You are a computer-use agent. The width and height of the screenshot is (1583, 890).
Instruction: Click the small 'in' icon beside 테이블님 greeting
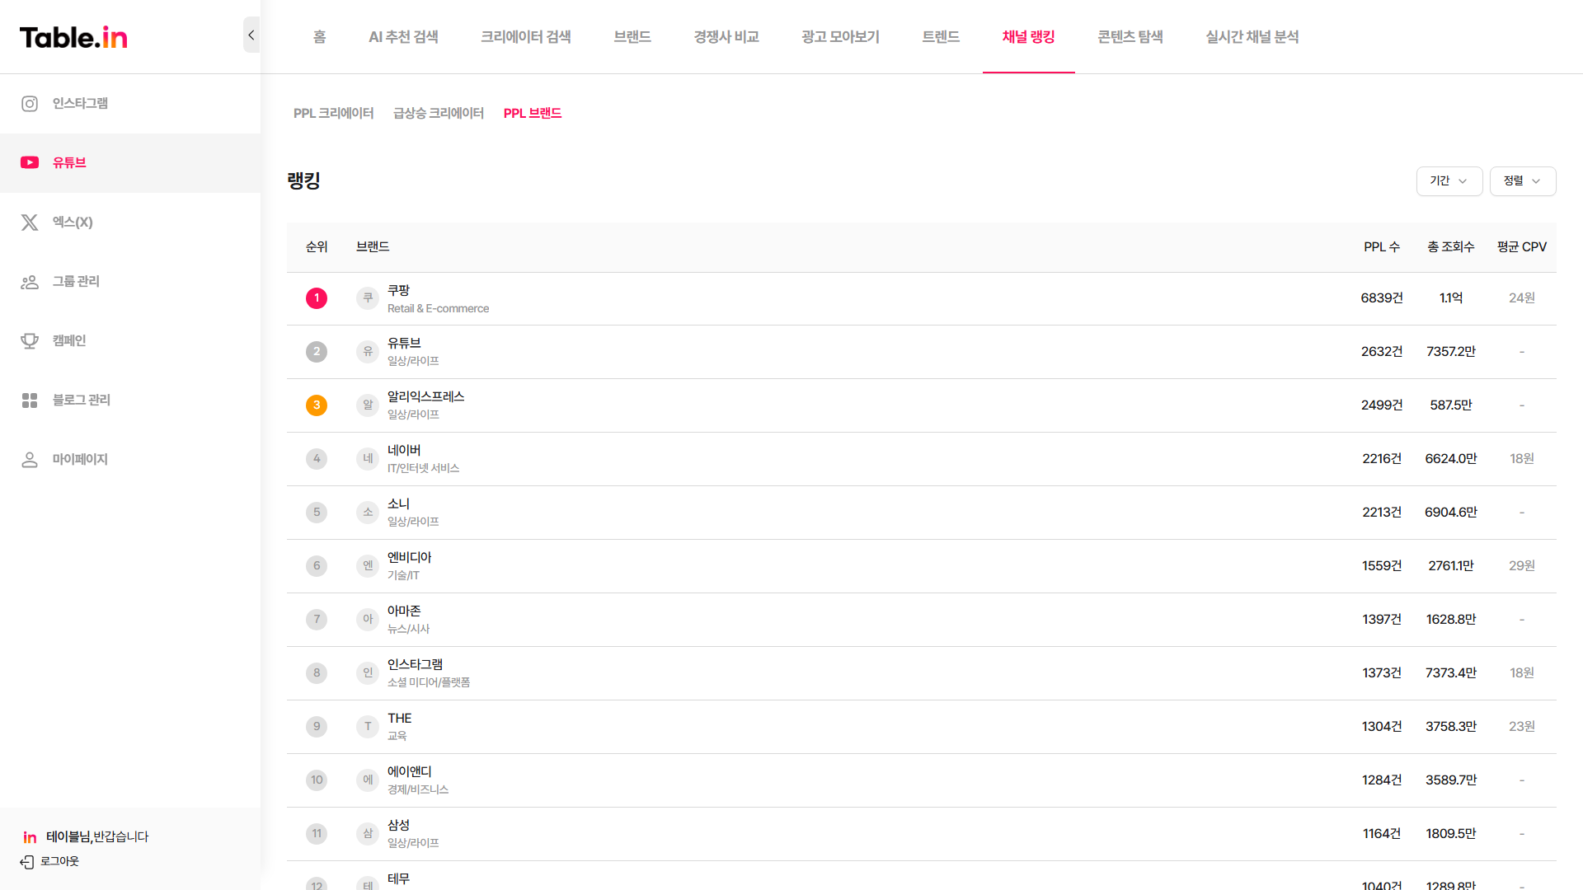click(x=30, y=837)
